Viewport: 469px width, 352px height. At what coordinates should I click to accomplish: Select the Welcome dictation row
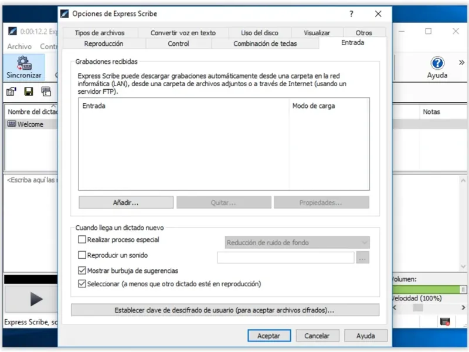(x=32, y=124)
